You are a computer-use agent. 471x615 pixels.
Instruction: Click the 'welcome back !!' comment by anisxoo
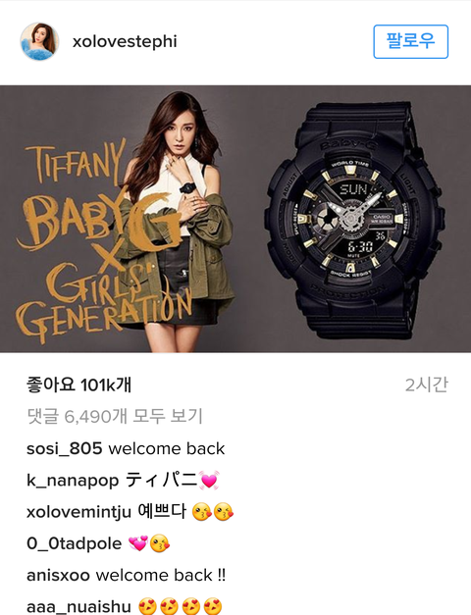pos(161,576)
